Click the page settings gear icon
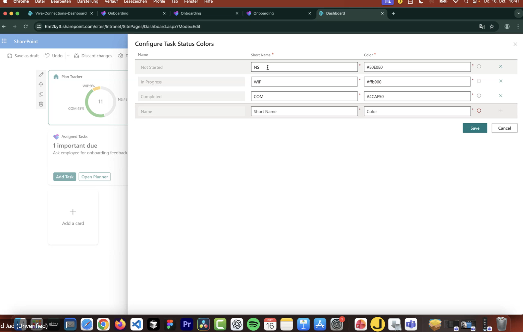This screenshot has width=523, height=332. coord(120,56)
